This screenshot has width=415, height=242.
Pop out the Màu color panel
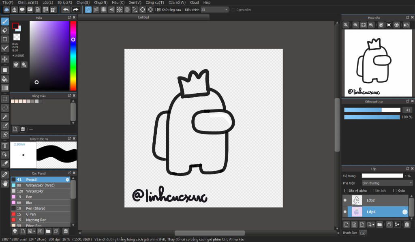[x=69, y=17]
